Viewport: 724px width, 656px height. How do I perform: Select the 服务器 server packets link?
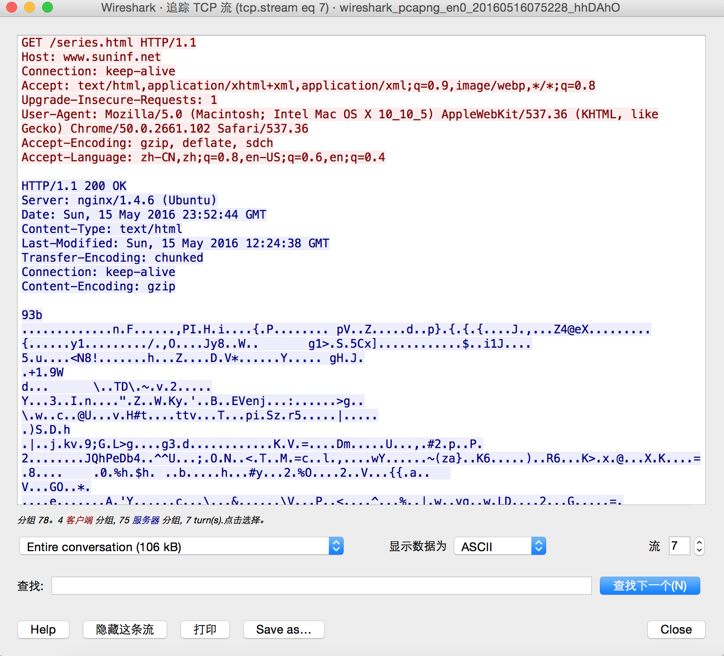coord(146,520)
